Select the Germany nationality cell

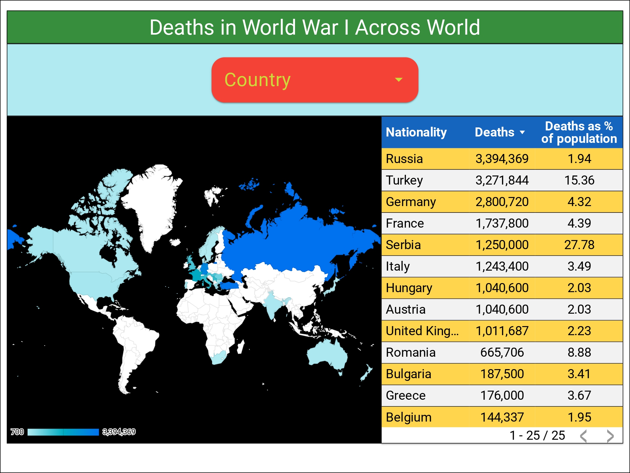411,202
